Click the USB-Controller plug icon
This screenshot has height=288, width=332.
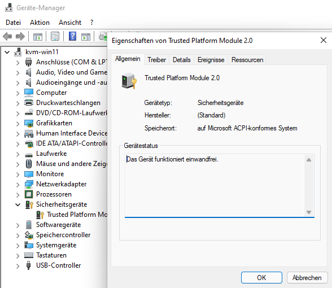[28, 265]
